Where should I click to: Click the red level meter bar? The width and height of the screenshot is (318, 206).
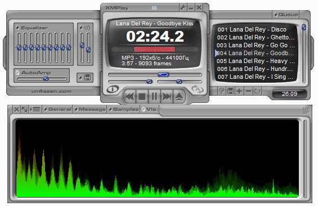click(x=154, y=50)
